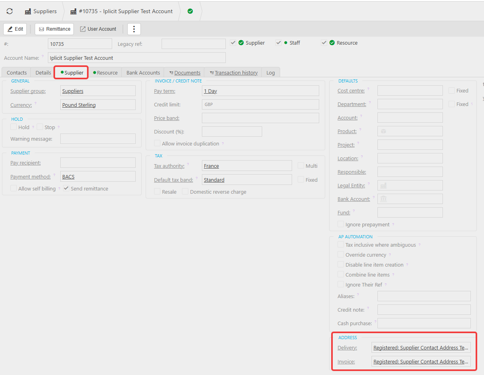
Task: Toggle Tax inclusive where ambiguous checkbox
Action: pos(341,244)
